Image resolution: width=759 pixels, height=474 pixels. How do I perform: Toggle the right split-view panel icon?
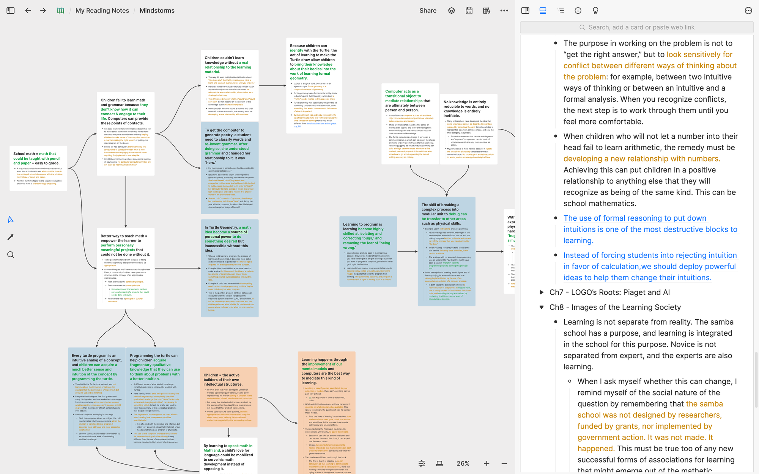coord(525,11)
